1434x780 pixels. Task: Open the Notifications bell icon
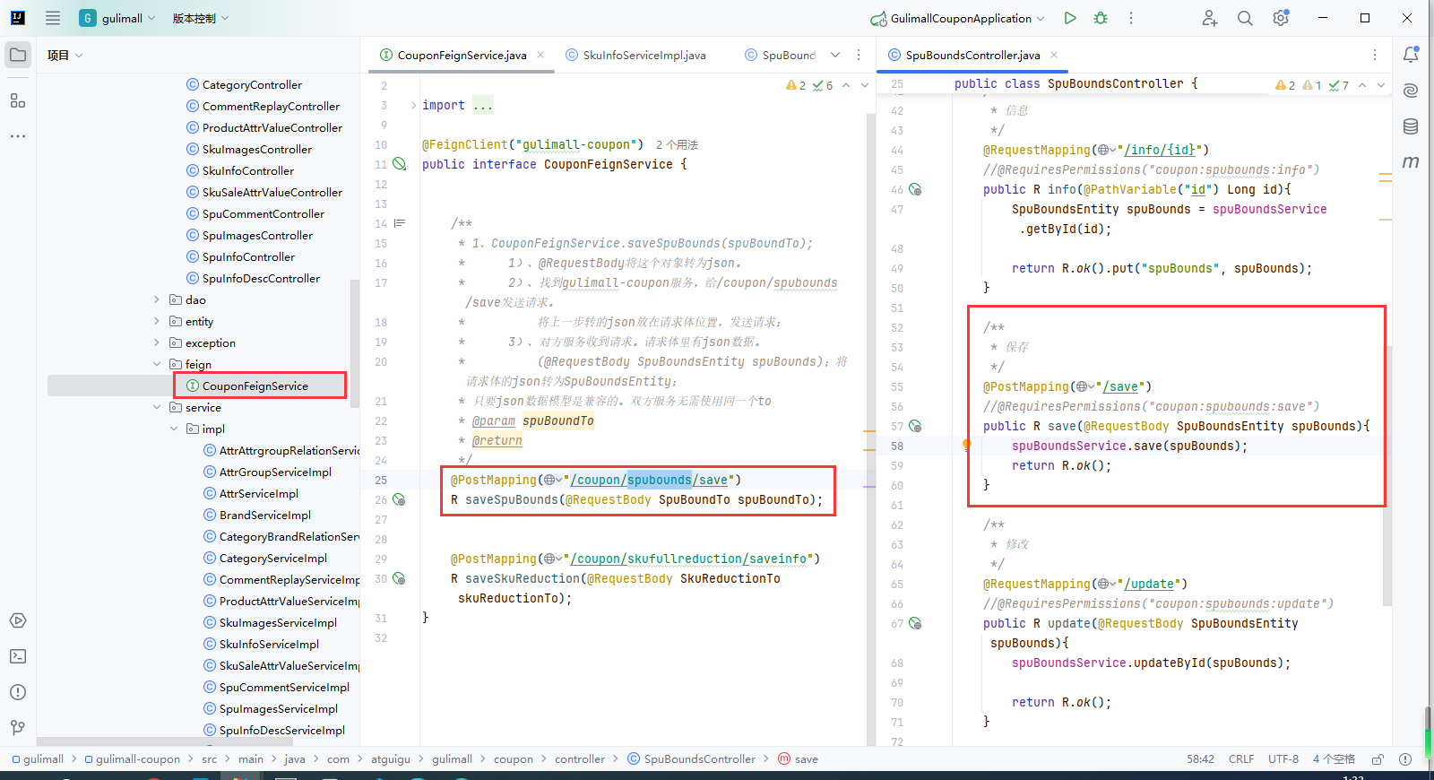(1411, 55)
